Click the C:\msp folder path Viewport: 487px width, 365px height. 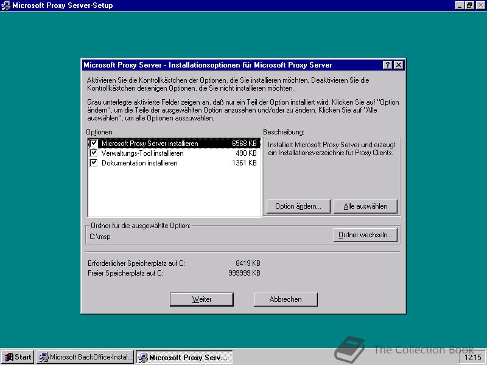point(100,237)
